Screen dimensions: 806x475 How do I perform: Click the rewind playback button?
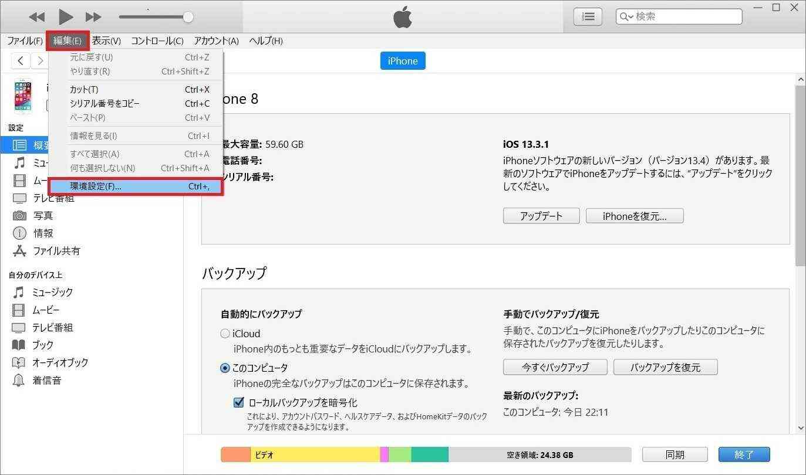(x=36, y=17)
